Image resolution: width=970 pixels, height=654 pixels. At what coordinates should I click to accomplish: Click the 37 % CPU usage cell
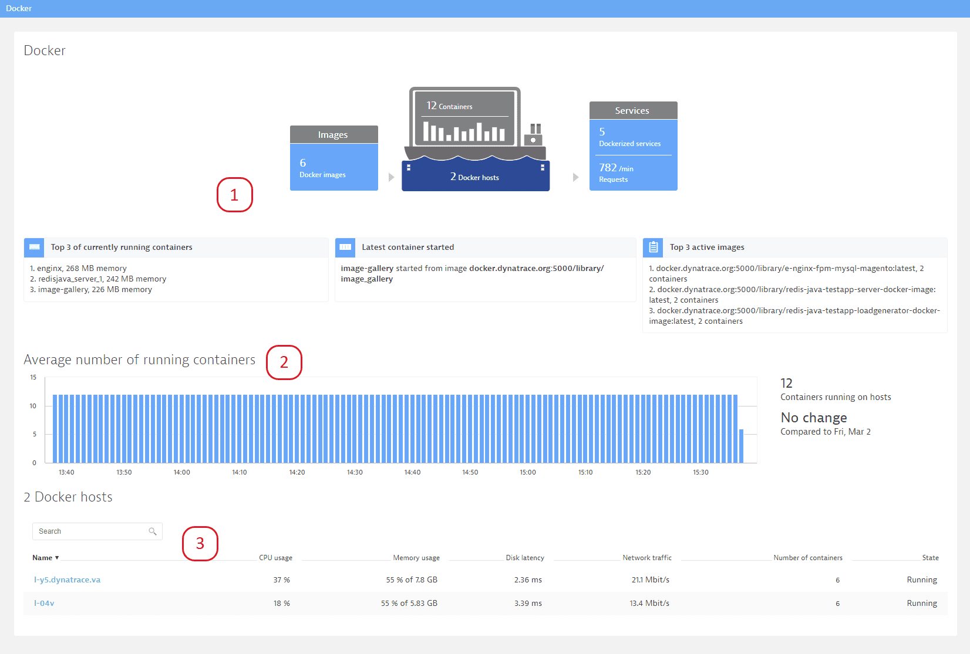[281, 580]
